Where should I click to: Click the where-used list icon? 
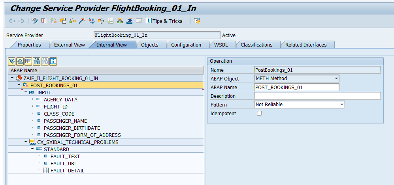pos(91,21)
